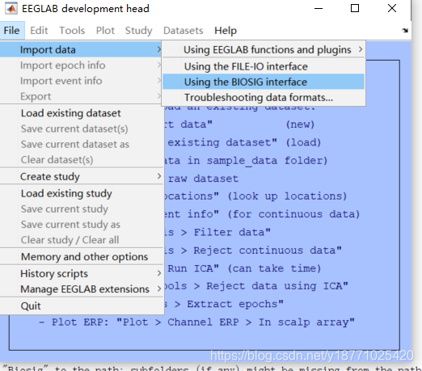422x371 pixels.
Task: Click the dock arrow icon beside menu bar
Action: [405, 31]
